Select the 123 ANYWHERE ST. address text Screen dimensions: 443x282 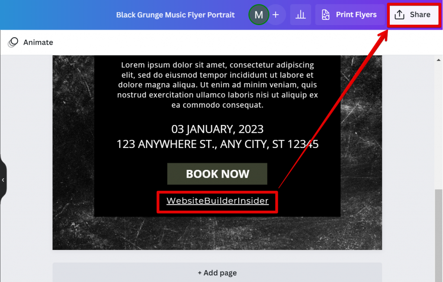click(218, 144)
